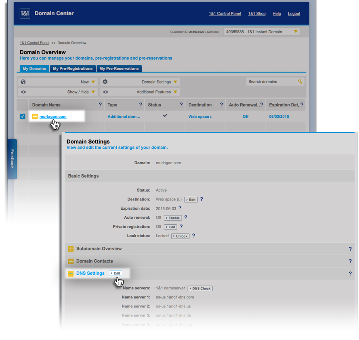Switch to the My Domains tab
Image resolution: width=359 pixels, height=340 pixels.
pyautogui.click(x=34, y=69)
